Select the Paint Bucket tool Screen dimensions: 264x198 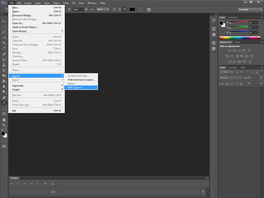[x=4, y=81]
